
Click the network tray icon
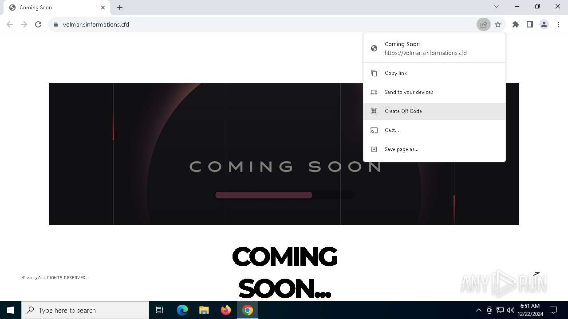[500, 310]
